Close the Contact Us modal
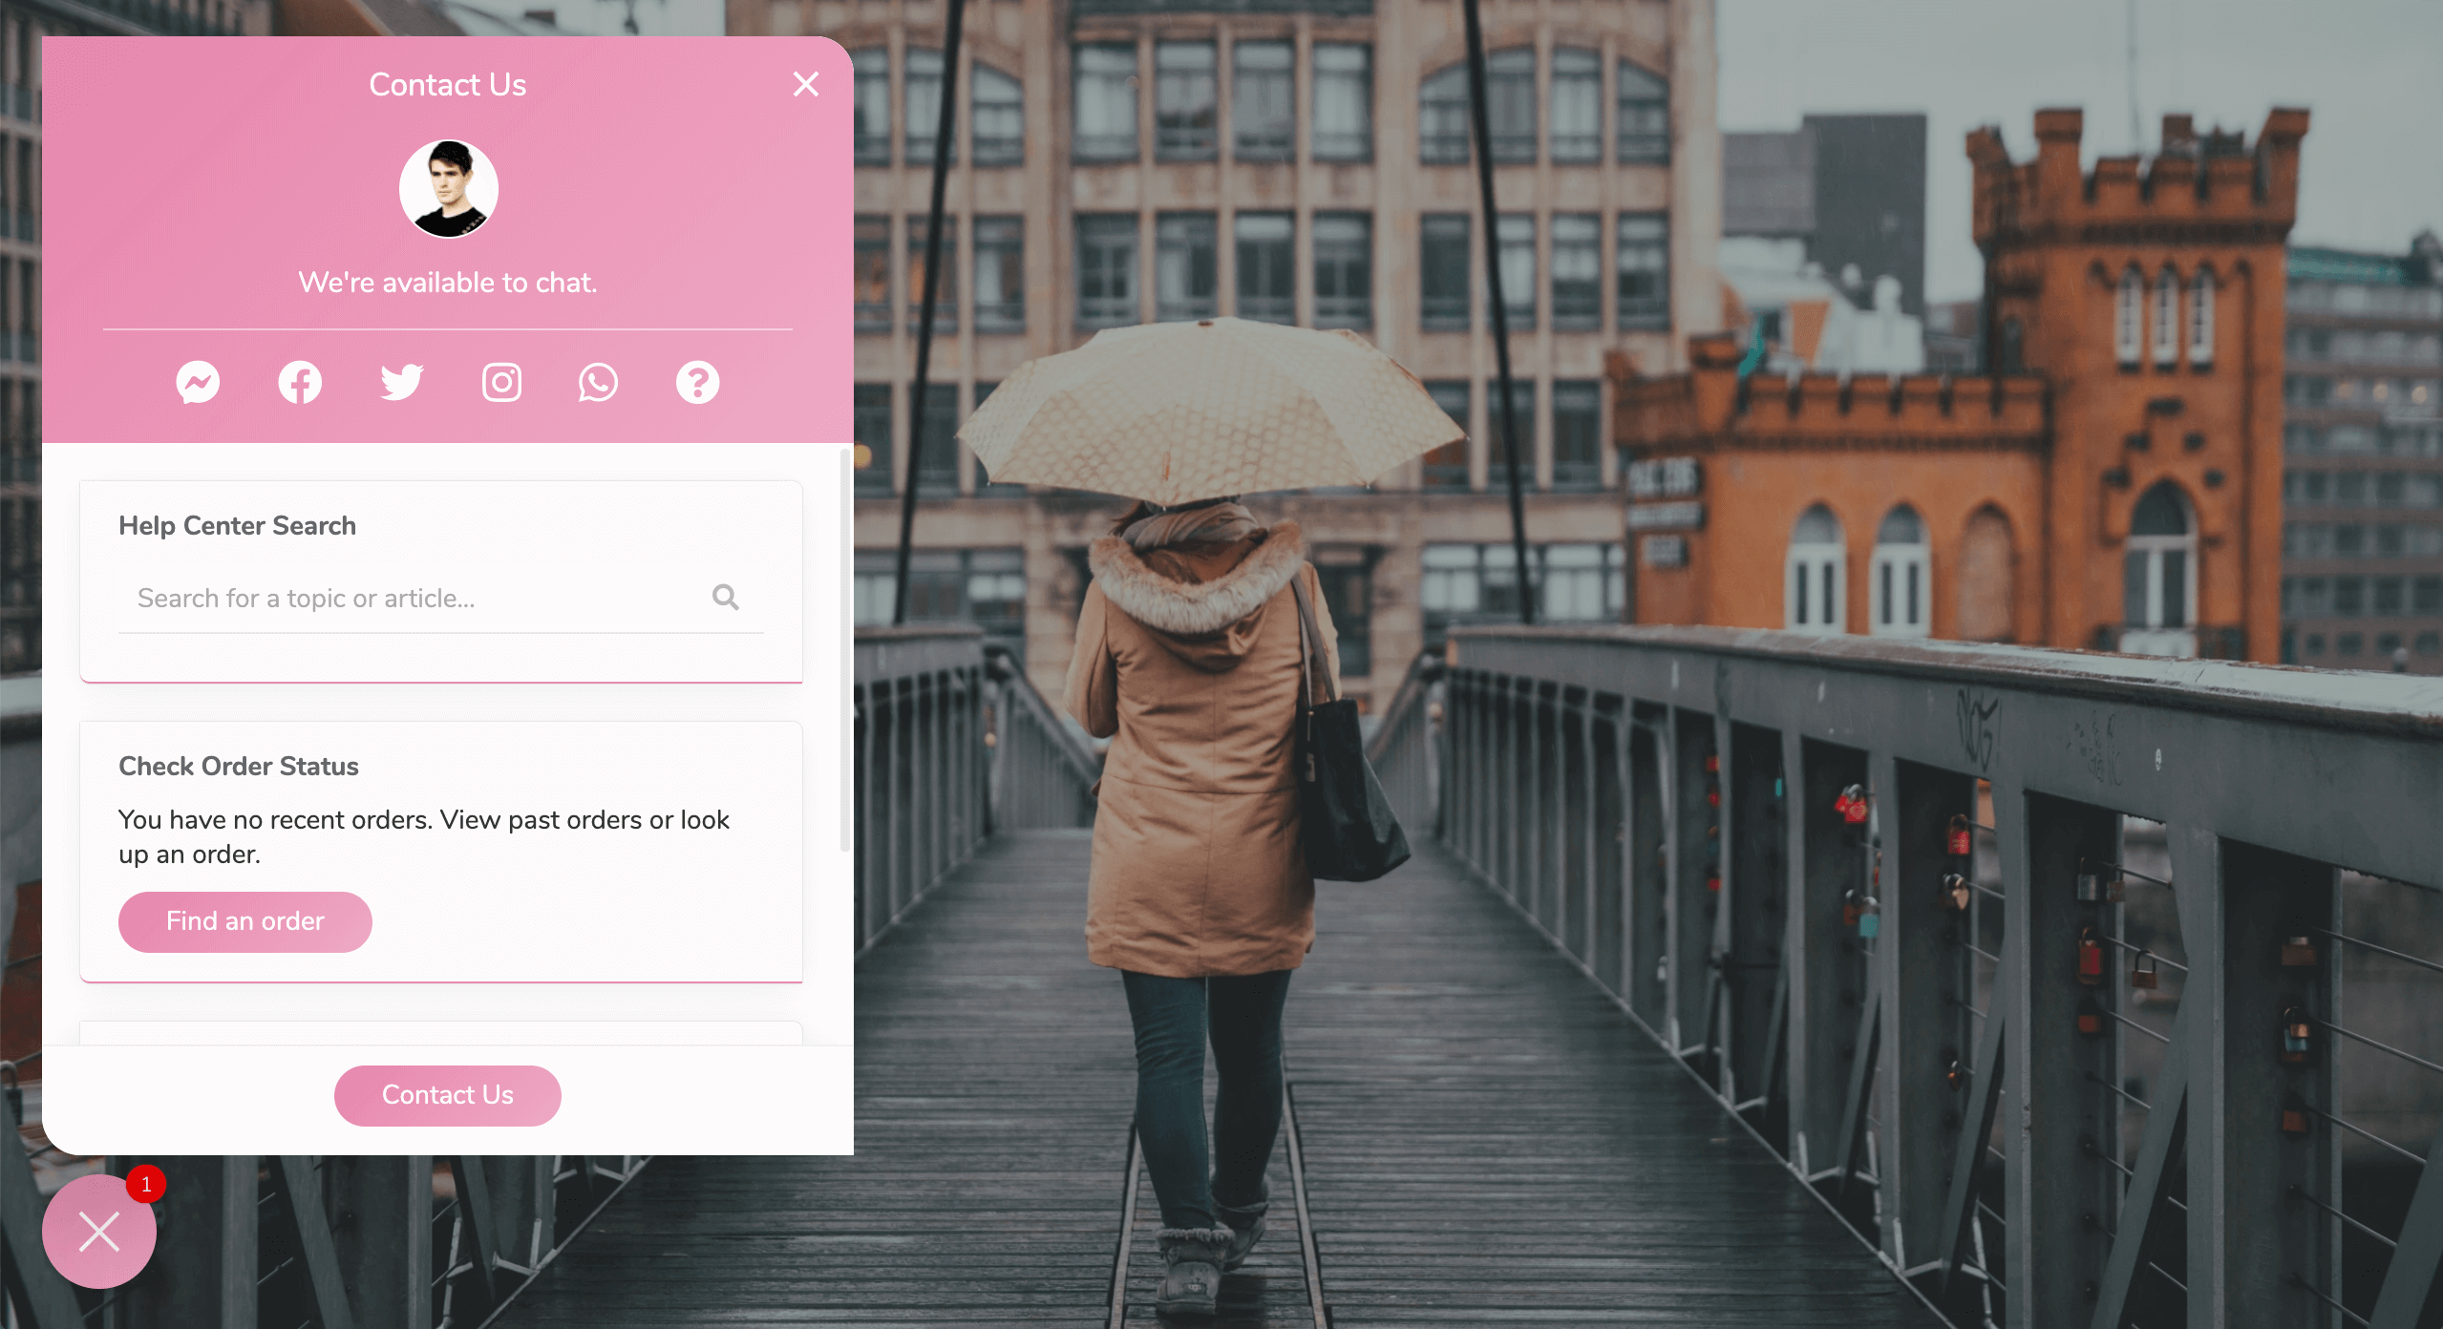Image resolution: width=2443 pixels, height=1329 pixels. (x=805, y=83)
